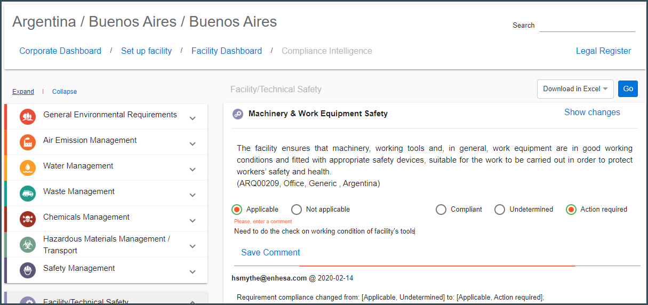Expand the Chemicals Management chevron

coord(193,221)
